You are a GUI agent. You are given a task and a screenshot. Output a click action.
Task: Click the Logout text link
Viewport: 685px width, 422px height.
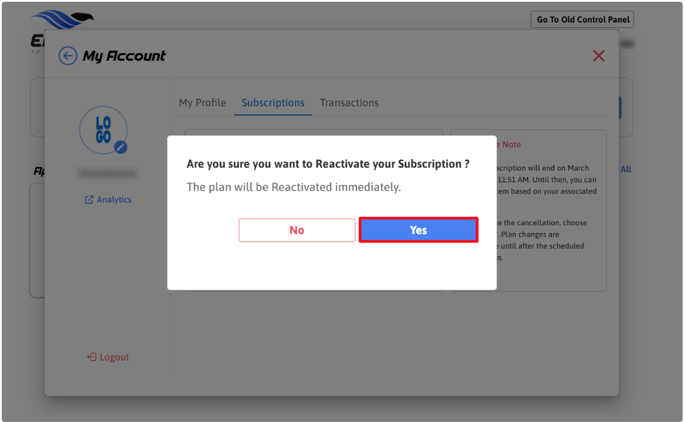click(x=114, y=357)
